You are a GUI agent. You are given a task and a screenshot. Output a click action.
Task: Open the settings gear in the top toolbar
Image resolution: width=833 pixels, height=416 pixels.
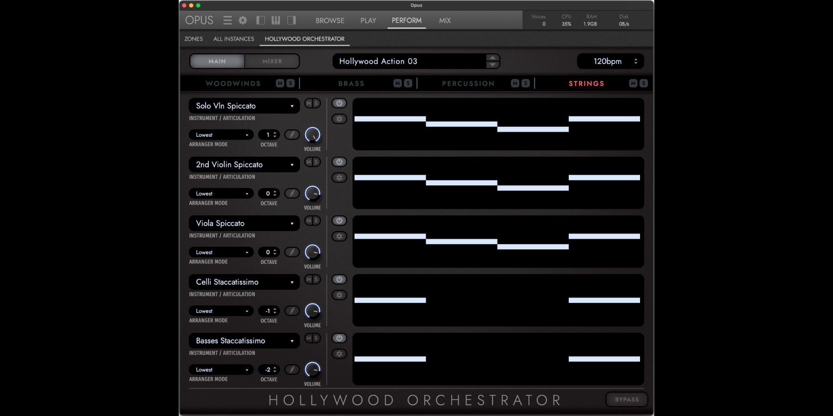[x=242, y=20]
